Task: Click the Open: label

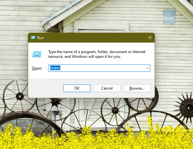Action: coord(37,68)
